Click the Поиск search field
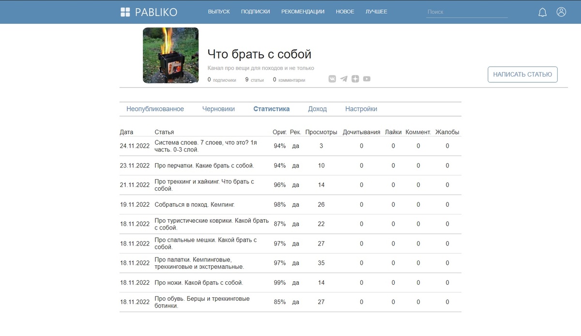This screenshot has height=336, width=581. tap(467, 12)
